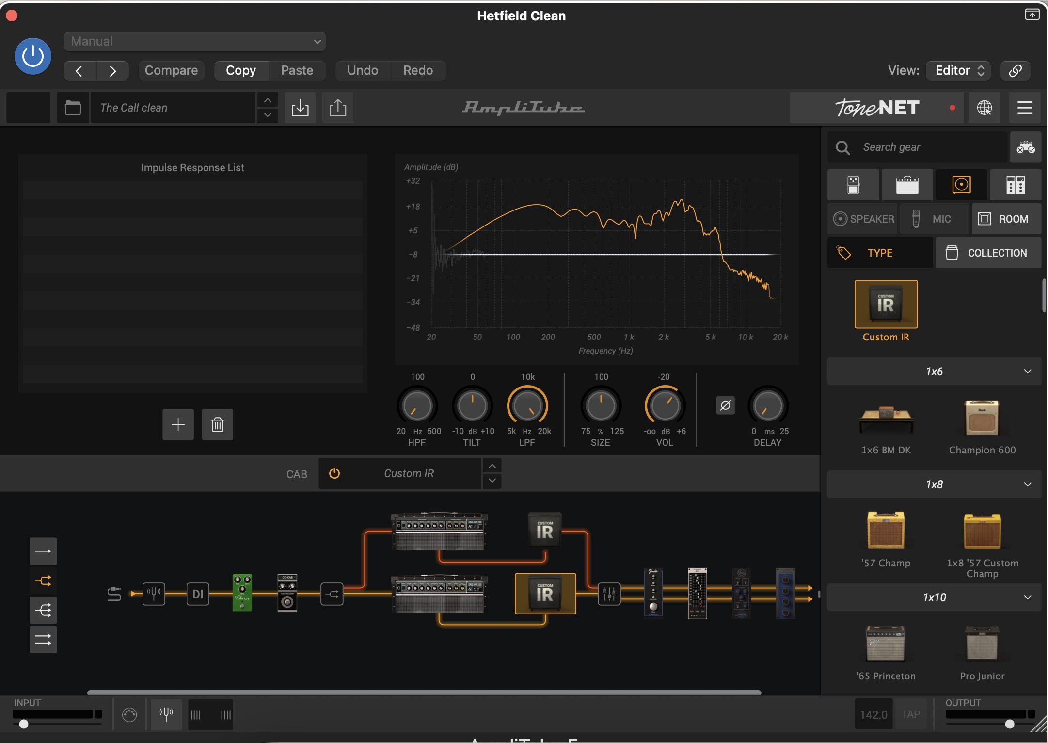Select the dual parallel routing option
The image size is (1048, 743).
click(43, 640)
